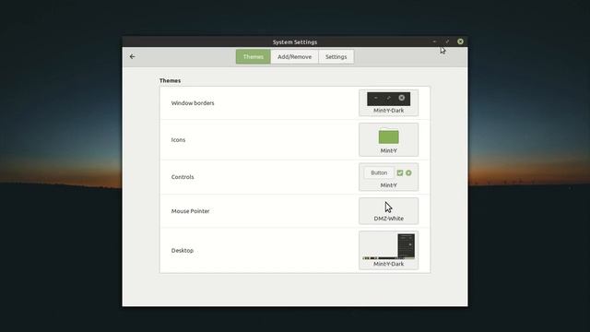
Task: Open the Icons theme selector Mint-Y
Action: 388,139
